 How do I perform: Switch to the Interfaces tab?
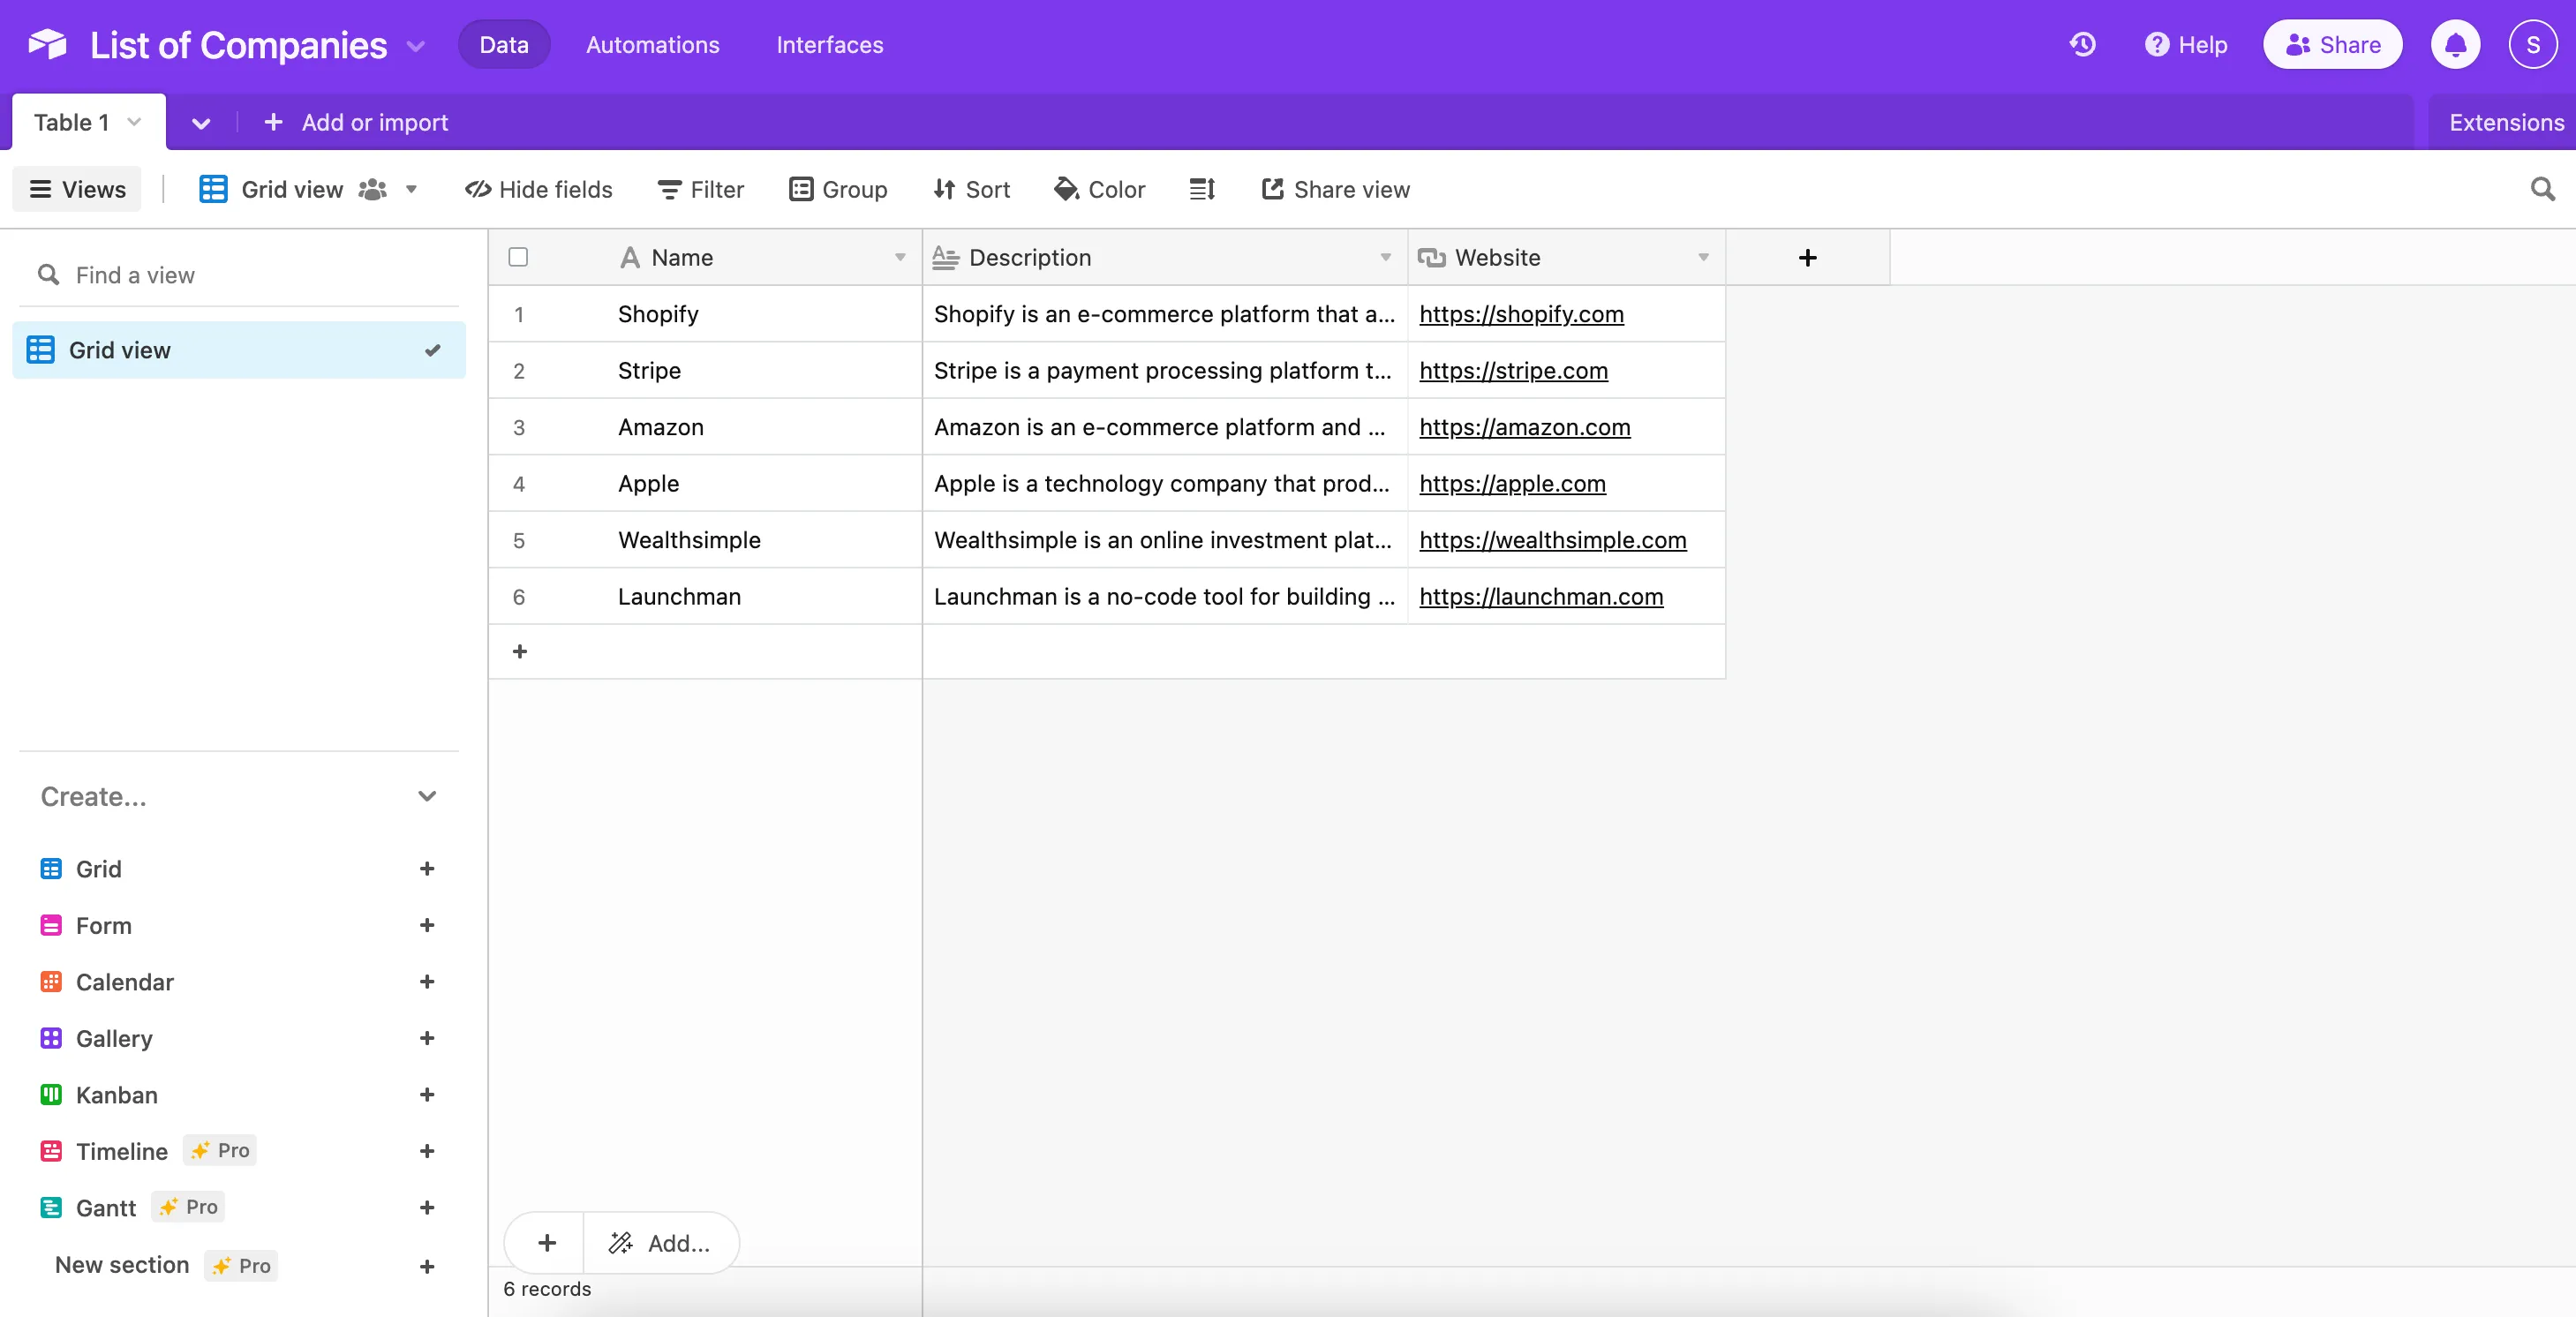click(828, 44)
